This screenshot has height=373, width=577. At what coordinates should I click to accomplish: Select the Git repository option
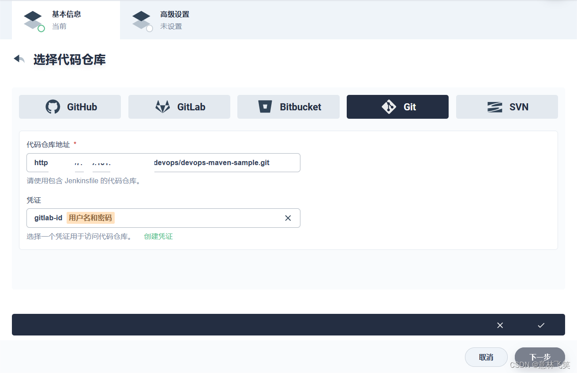click(397, 107)
